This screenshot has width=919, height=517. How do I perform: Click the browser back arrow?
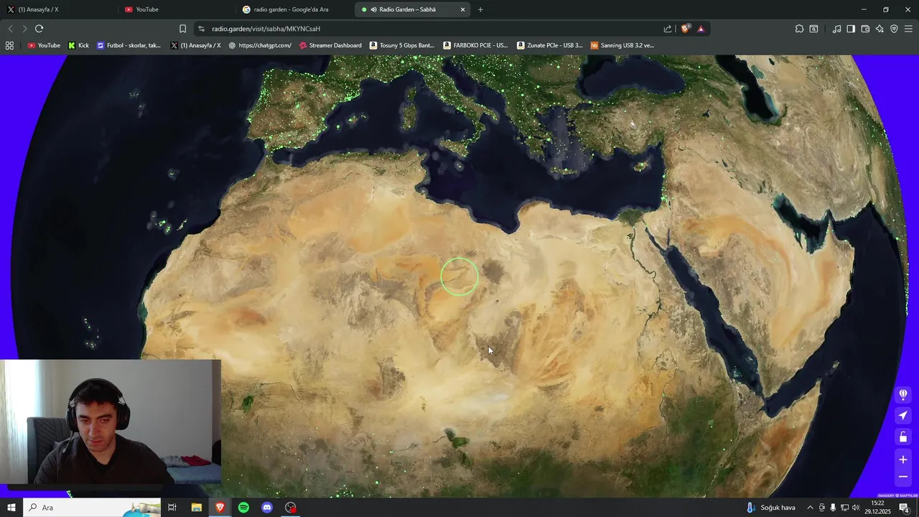pyautogui.click(x=10, y=29)
